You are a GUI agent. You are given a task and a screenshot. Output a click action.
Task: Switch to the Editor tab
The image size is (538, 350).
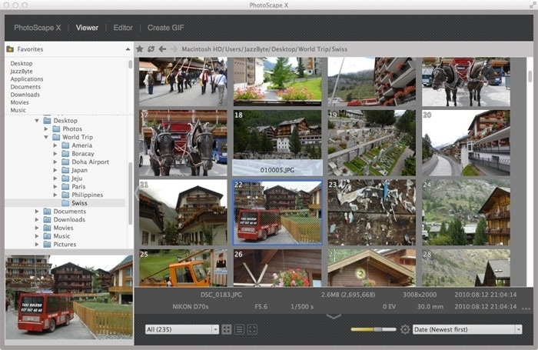(123, 28)
